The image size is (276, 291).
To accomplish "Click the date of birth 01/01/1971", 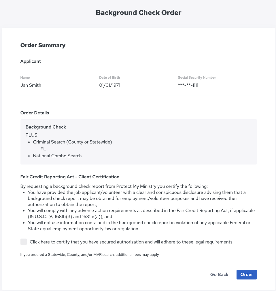I will pyautogui.click(x=109, y=85).
